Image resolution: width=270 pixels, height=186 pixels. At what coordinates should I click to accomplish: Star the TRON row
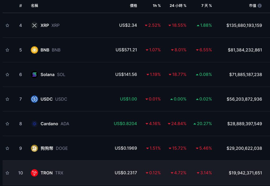pyautogui.click(x=7, y=173)
